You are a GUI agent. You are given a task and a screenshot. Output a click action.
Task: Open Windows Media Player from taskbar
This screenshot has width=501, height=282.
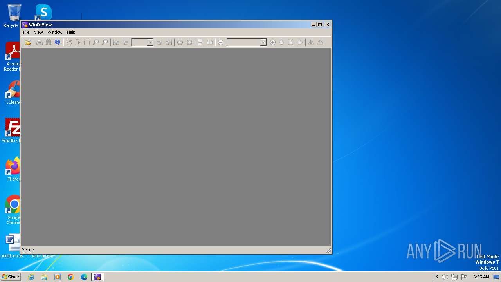58,277
